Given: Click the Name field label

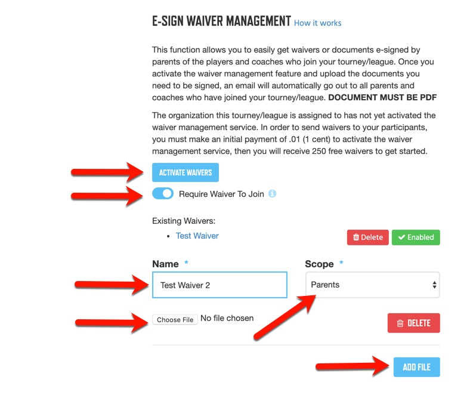Looking at the screenshot, I should pyautogui.click(x=165, y=264).
